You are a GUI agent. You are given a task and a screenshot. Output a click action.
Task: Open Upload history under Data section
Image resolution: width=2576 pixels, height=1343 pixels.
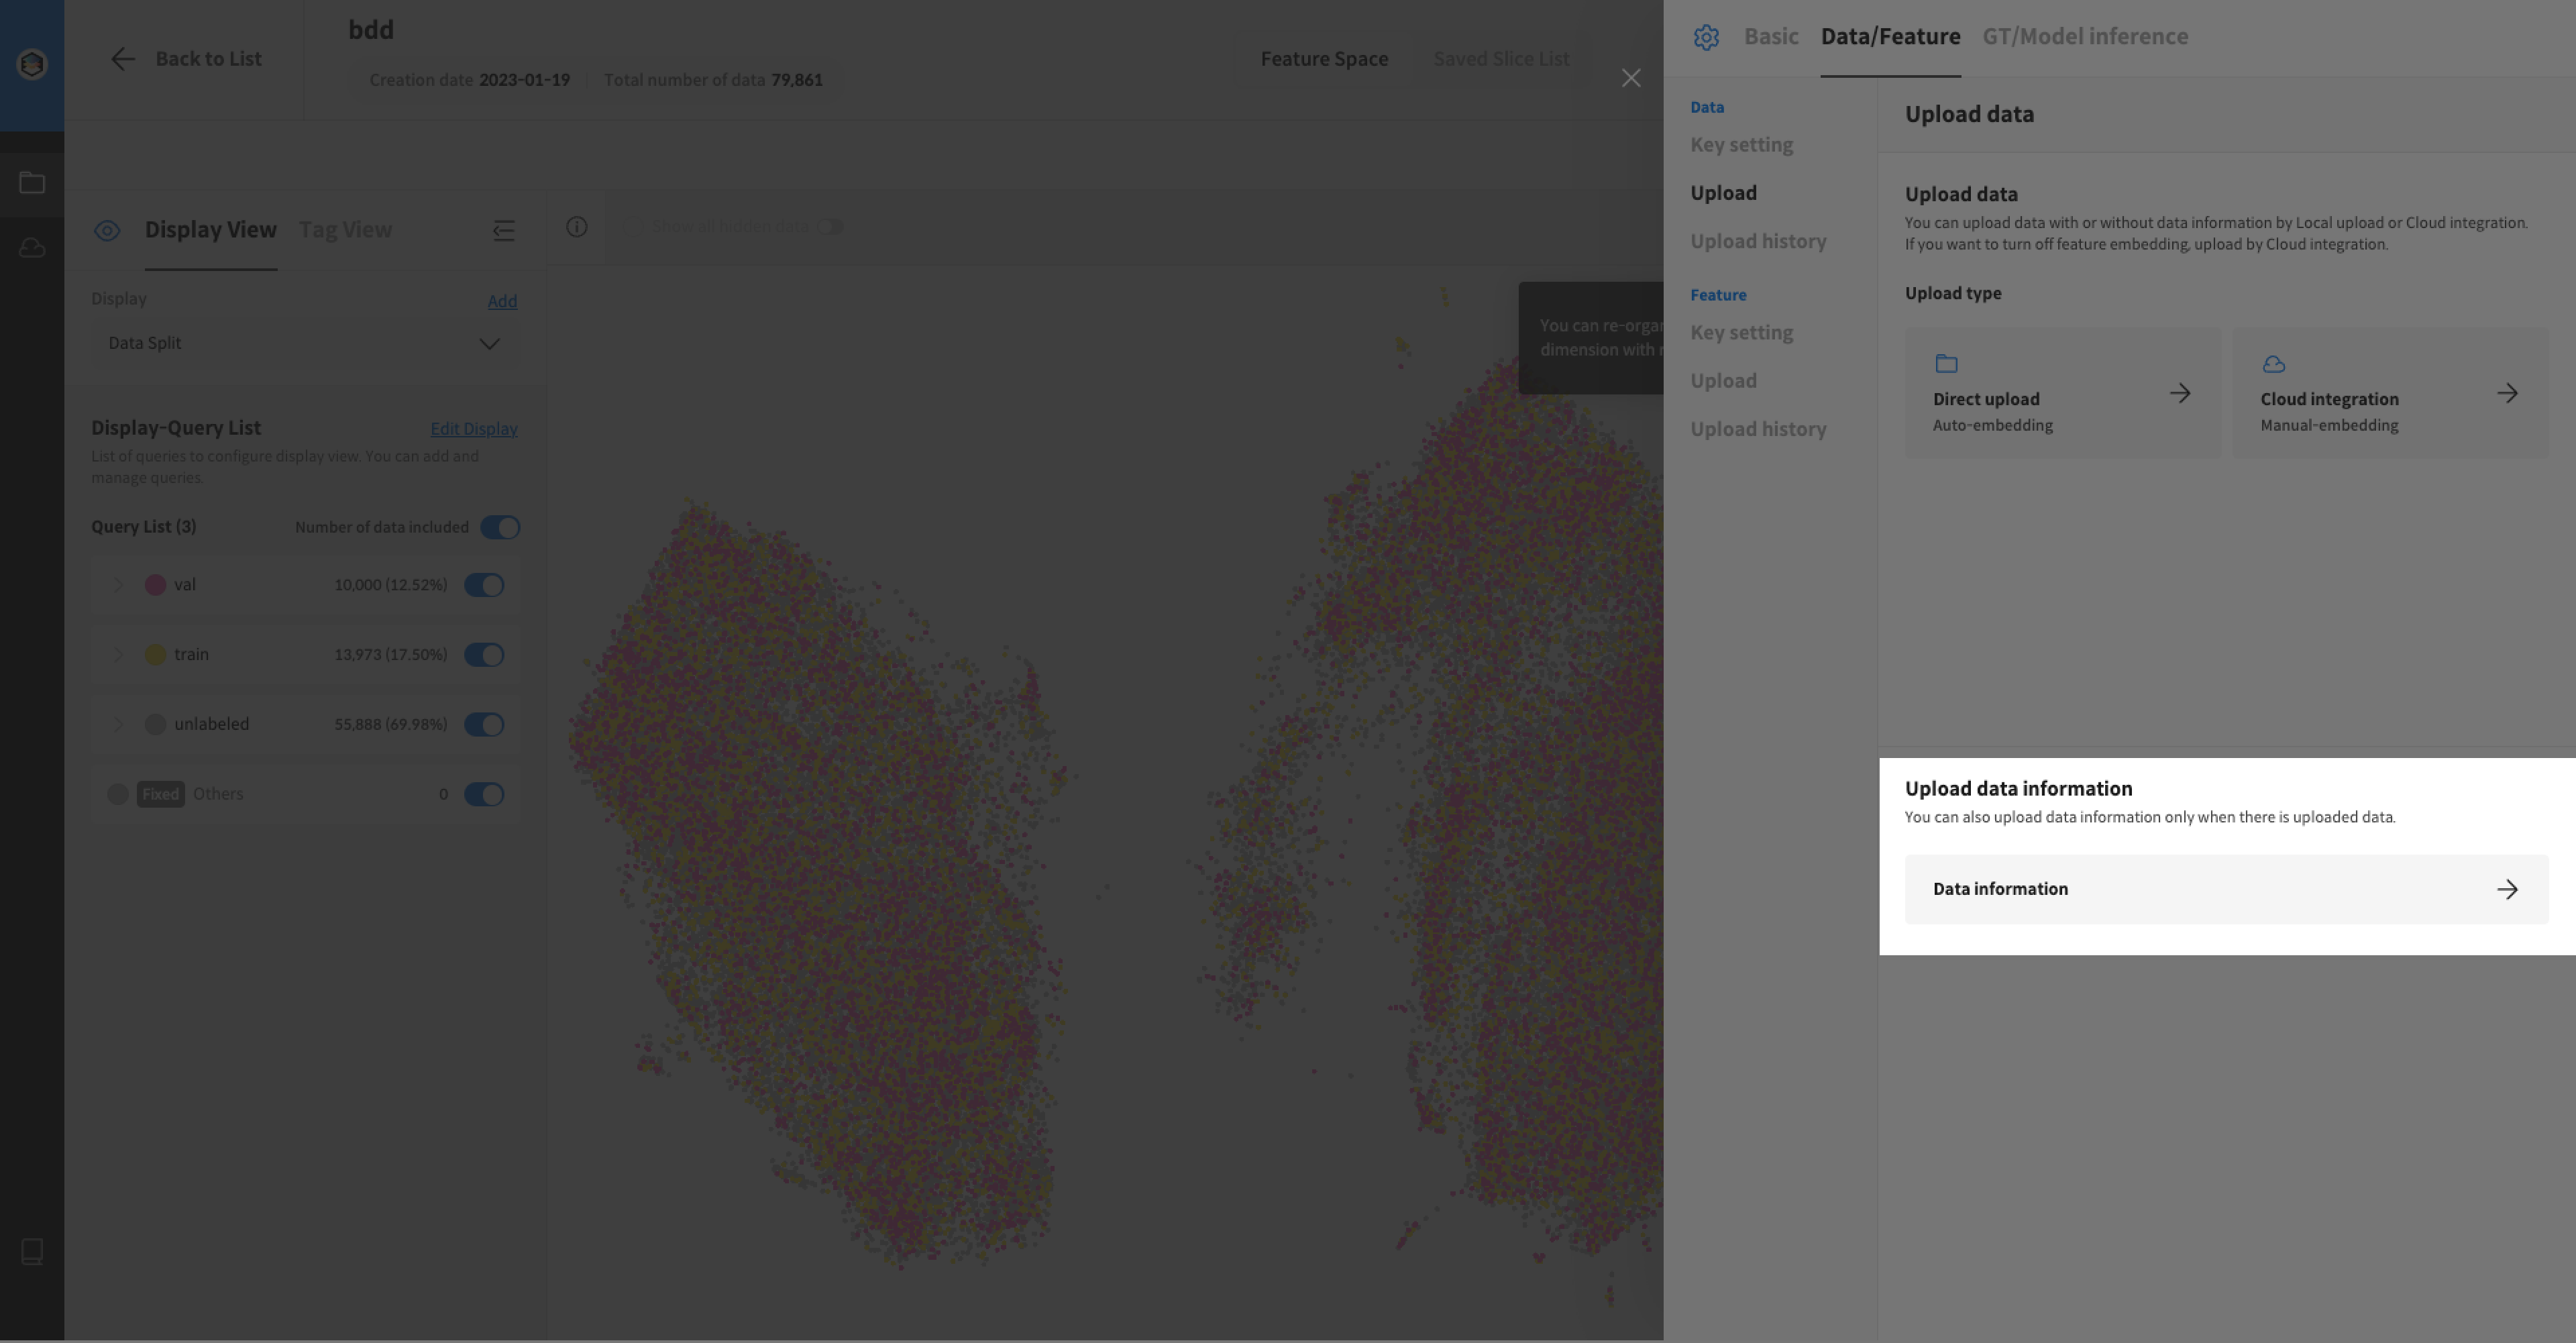pyautogui.click(x=1758, y=241)
